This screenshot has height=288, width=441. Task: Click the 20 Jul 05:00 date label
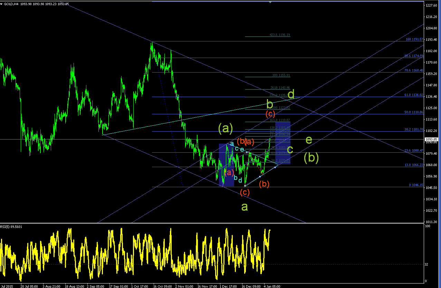tap(29, 286)
